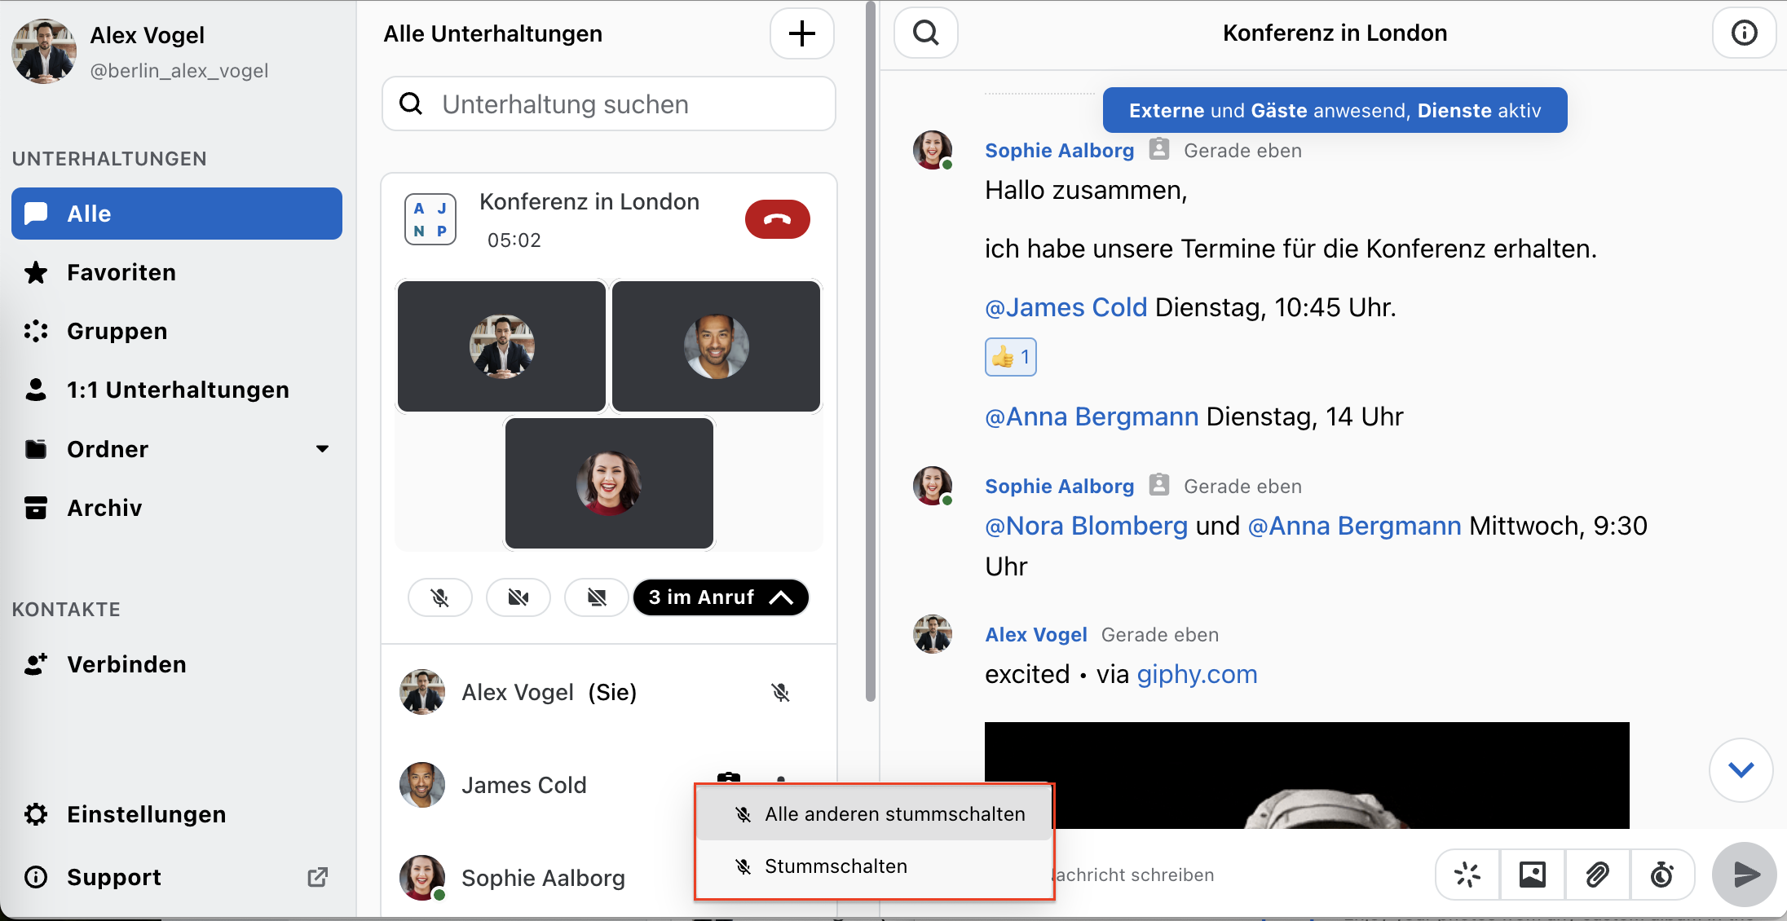Click the star icon next to Favoriten
Image resolution: width=1787 pixels, height=921 pixels.
click(36, 272)
